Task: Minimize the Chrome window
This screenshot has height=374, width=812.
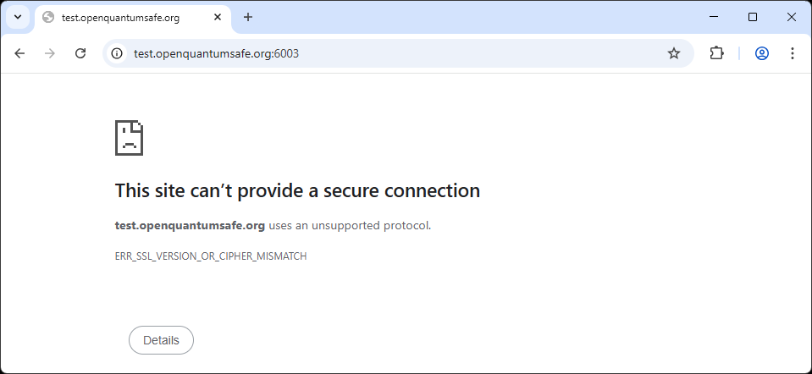Action: coord(713,17)
